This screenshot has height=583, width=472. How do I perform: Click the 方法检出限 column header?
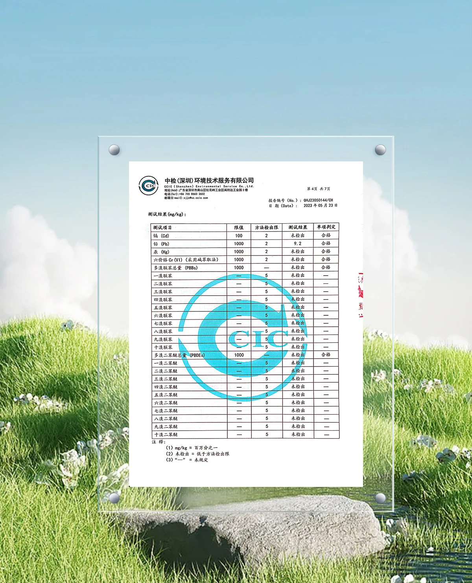tap(266, 228)
